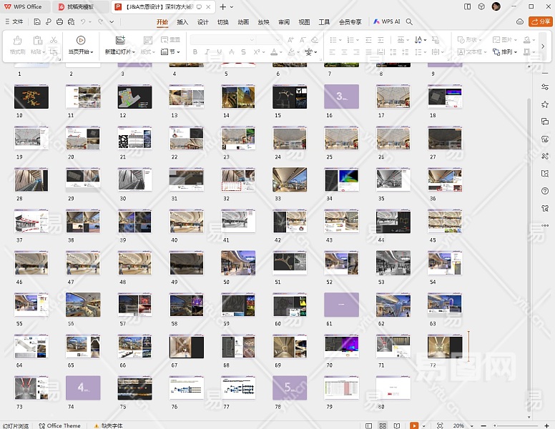Switch to the 插入 ribbon tab
This screenshot has height=429, width=555.
182,22
